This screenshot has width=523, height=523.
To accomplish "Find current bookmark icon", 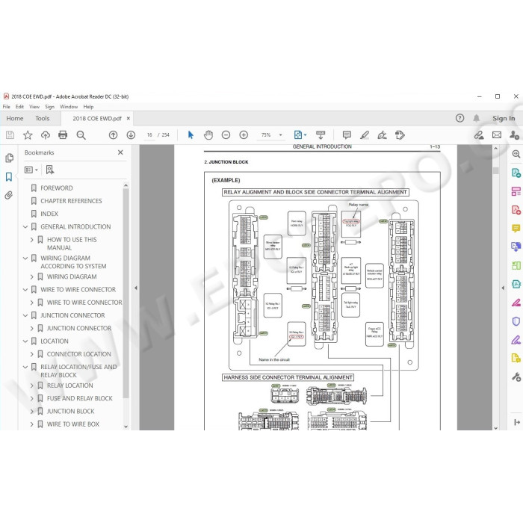I will pos(50,170).
